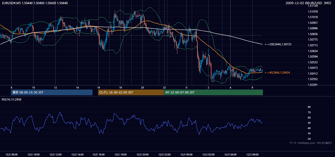Click RSI scale value 60
335x157 pixels.
tap(309, 117)
